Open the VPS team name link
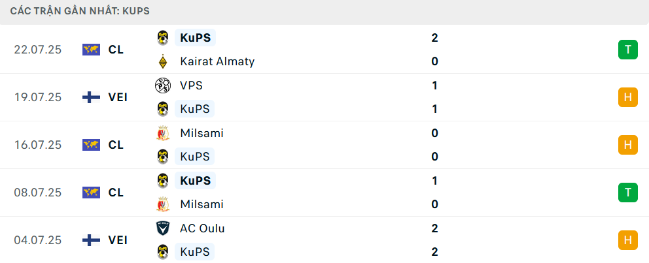Viewport: 649px width, 263px height. coord(191,85)
